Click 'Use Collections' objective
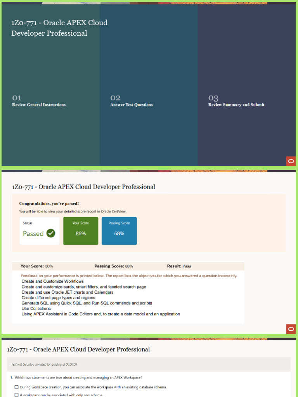This screenshot has height=397, width=298. tap(36, 308)
